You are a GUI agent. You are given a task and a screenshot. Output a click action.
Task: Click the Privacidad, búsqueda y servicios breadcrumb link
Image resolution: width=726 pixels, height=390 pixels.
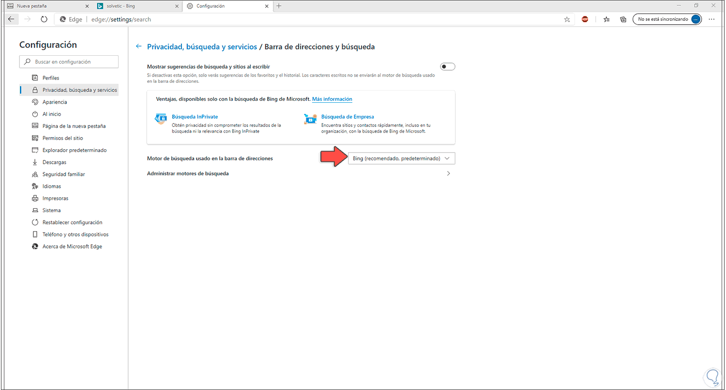click(x=202, y=47)
